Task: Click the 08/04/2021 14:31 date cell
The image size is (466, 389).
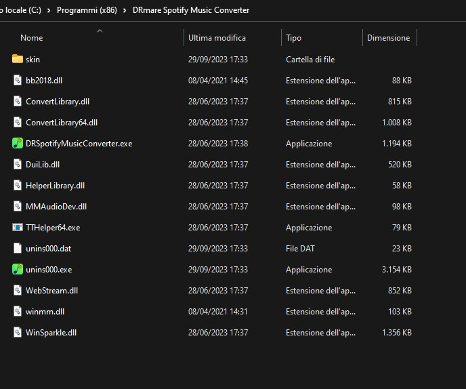Action: (x=218, y=311)
